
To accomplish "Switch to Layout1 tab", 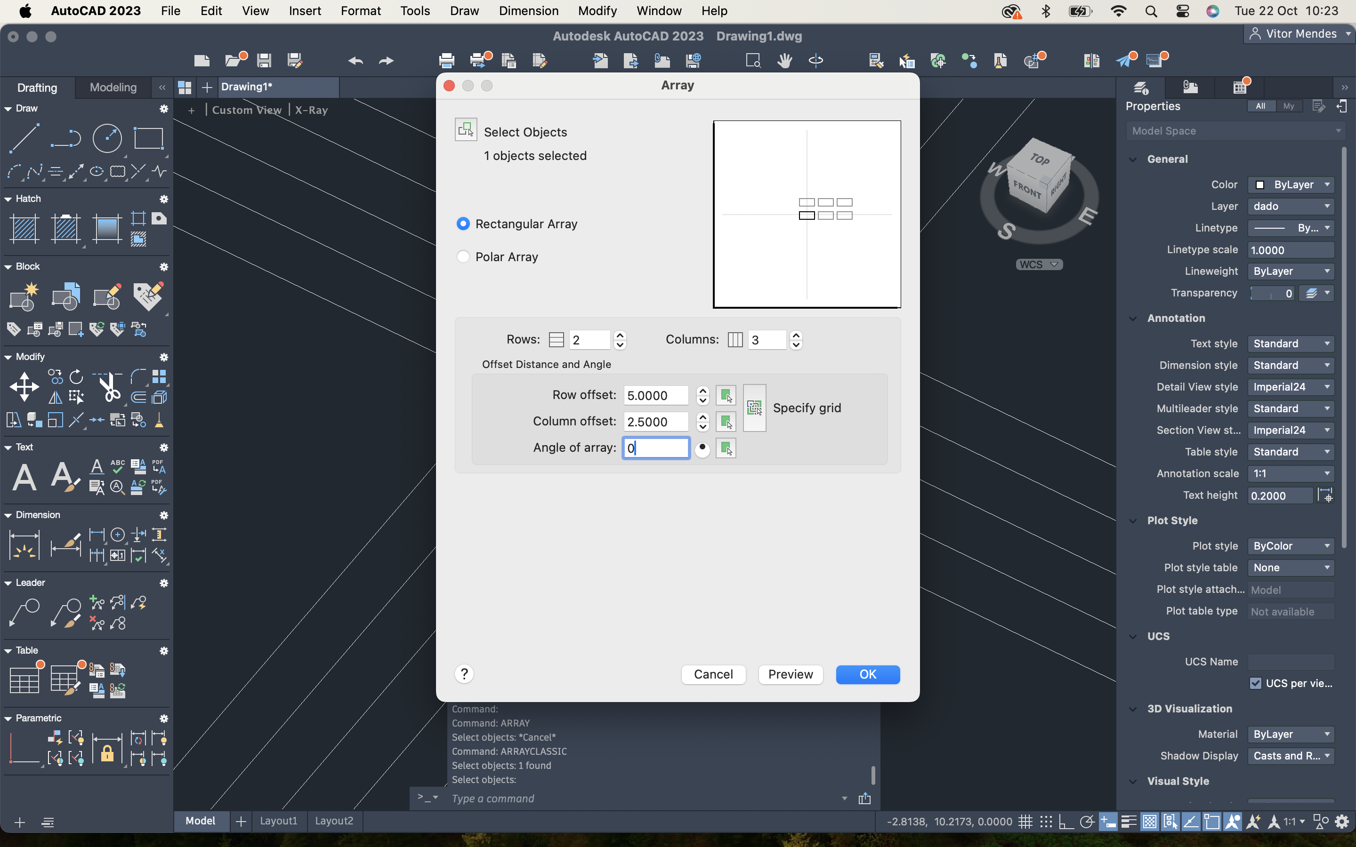I will (278, 821).
